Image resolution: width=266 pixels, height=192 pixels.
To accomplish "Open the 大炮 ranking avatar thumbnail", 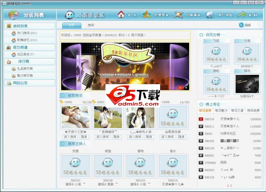I will (247, 54).
